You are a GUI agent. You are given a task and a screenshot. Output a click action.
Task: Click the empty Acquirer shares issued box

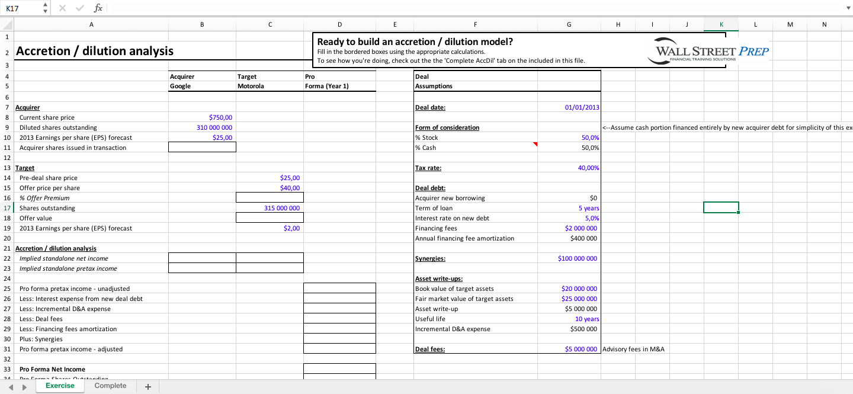coord(202,148)
